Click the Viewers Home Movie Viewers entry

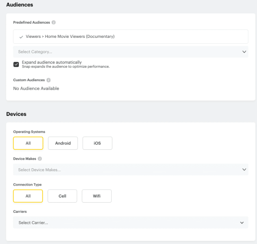[x=131, y=37]
